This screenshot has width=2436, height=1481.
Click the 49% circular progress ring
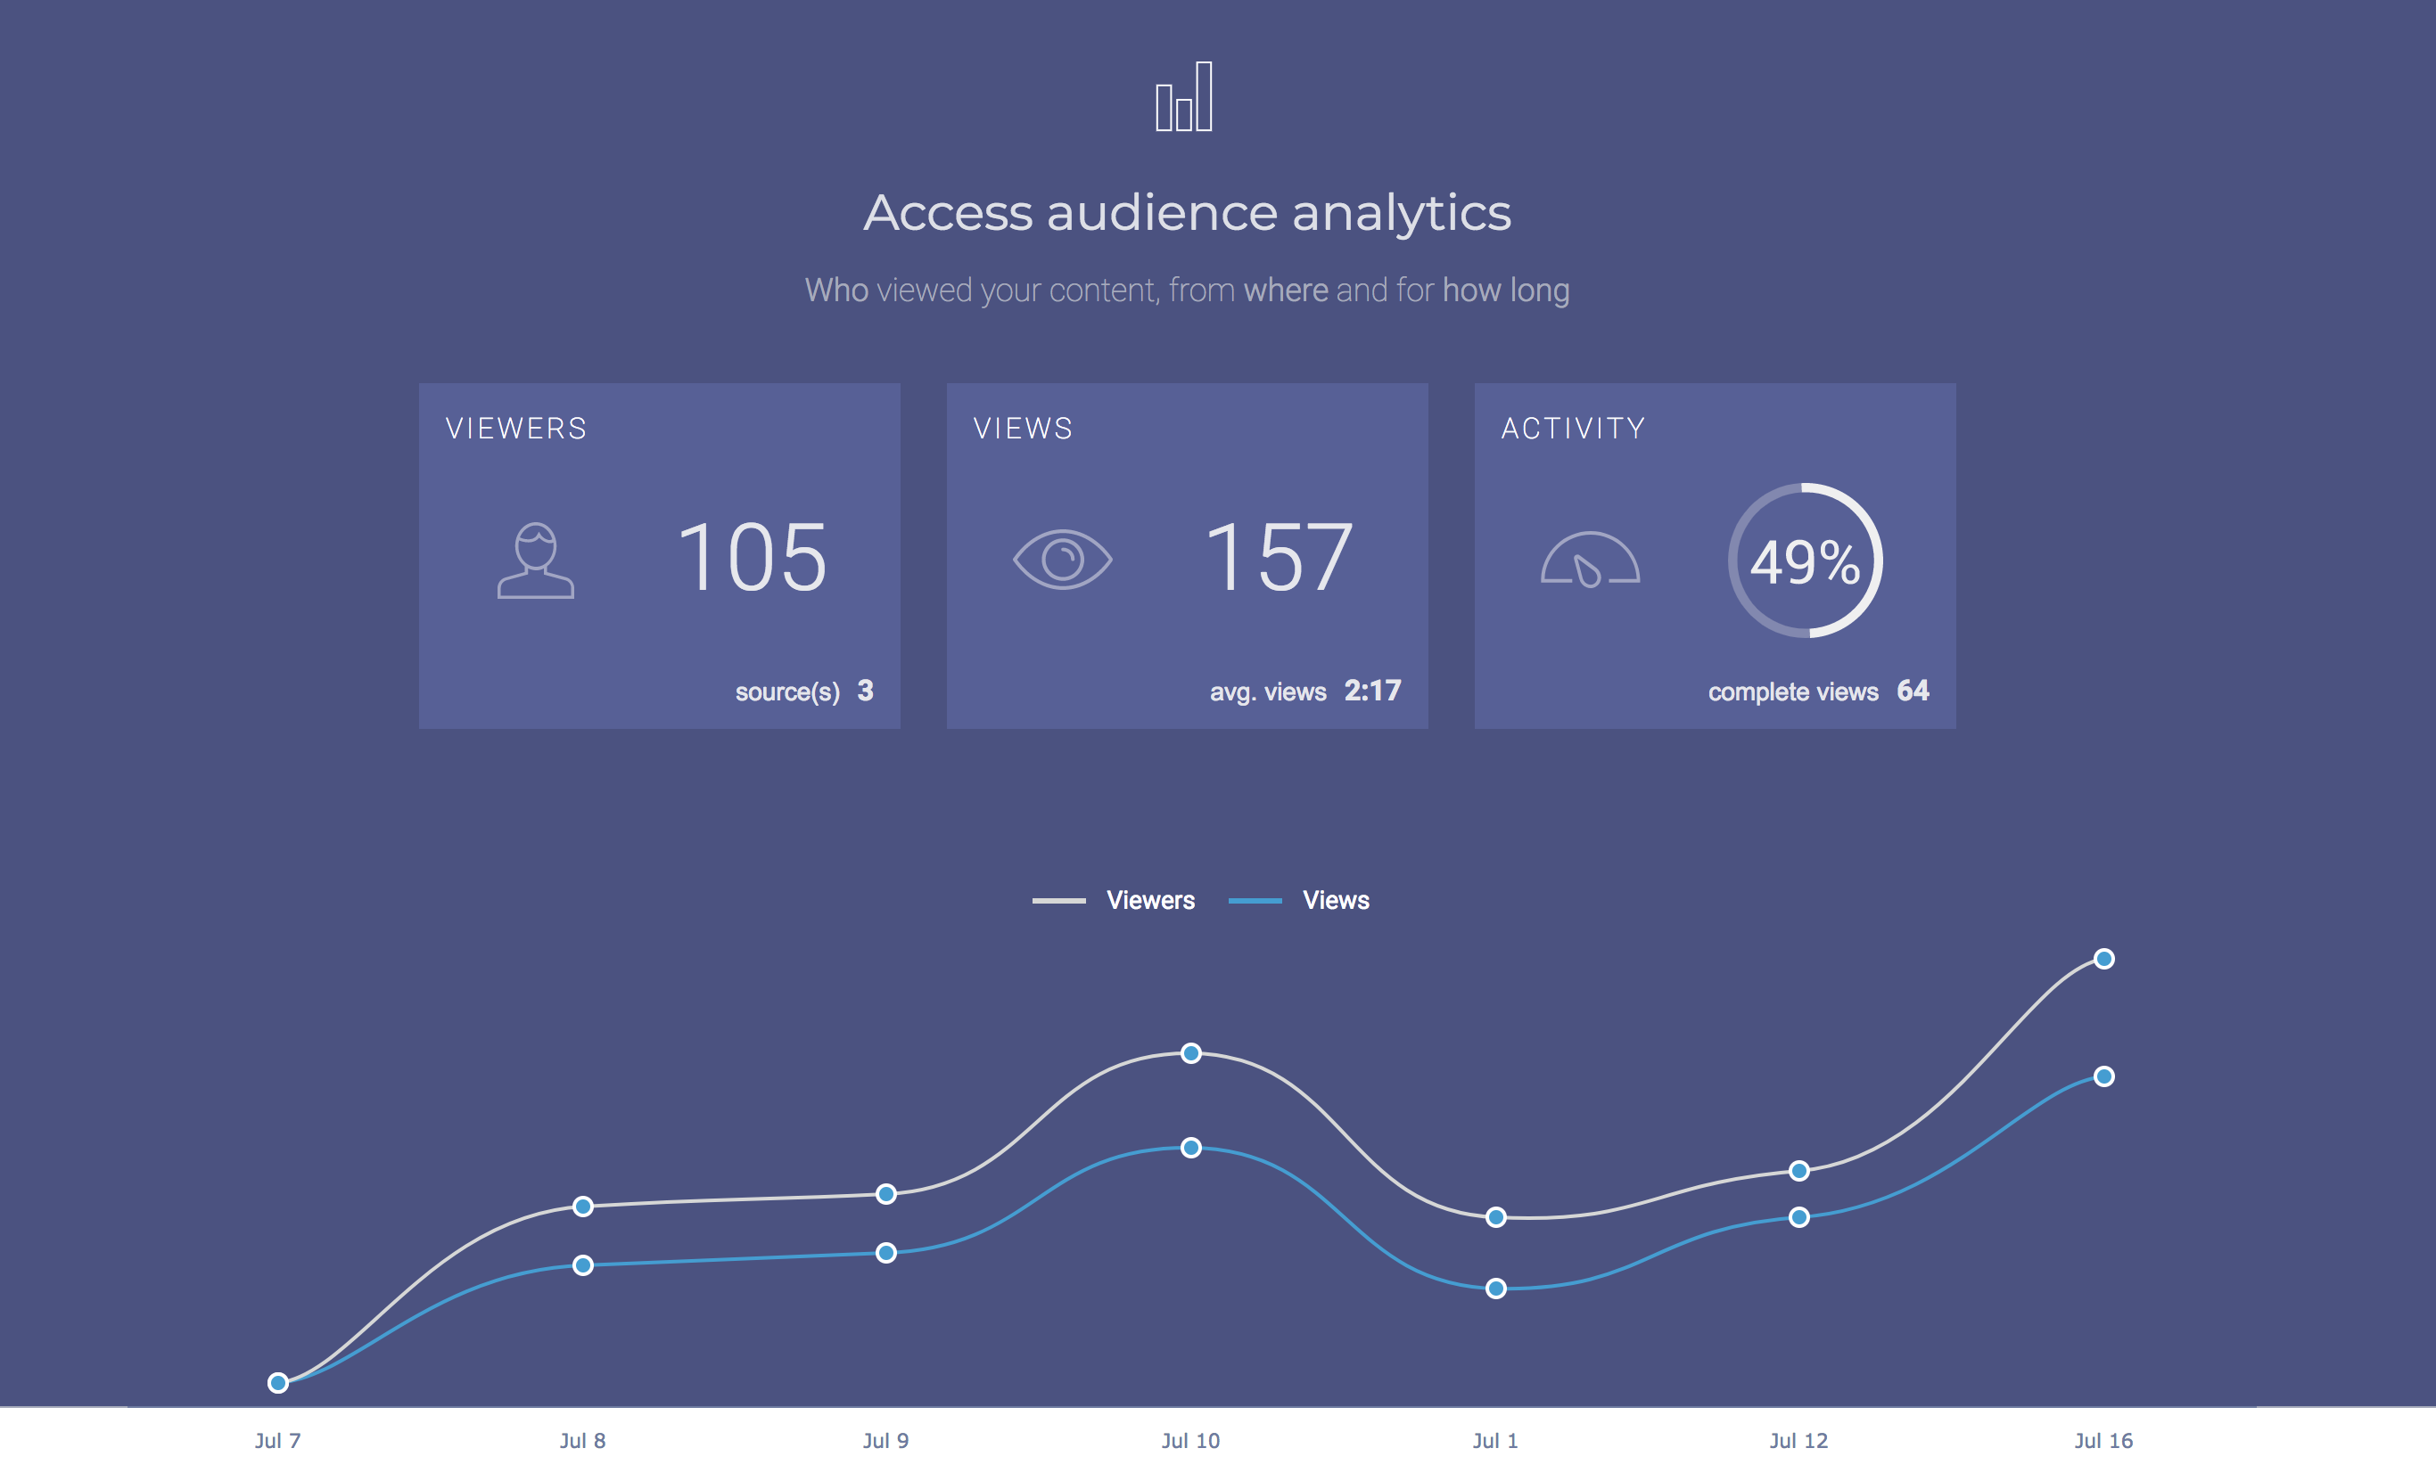(x=1806, y=560)
